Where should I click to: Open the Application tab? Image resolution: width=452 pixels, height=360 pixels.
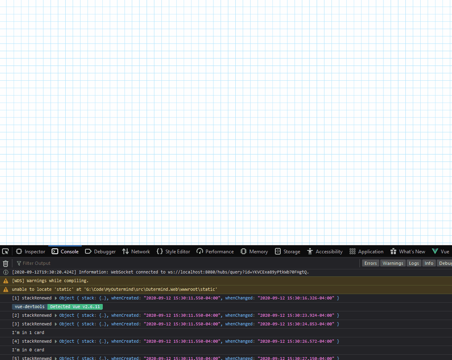click(x=367, y=252)
